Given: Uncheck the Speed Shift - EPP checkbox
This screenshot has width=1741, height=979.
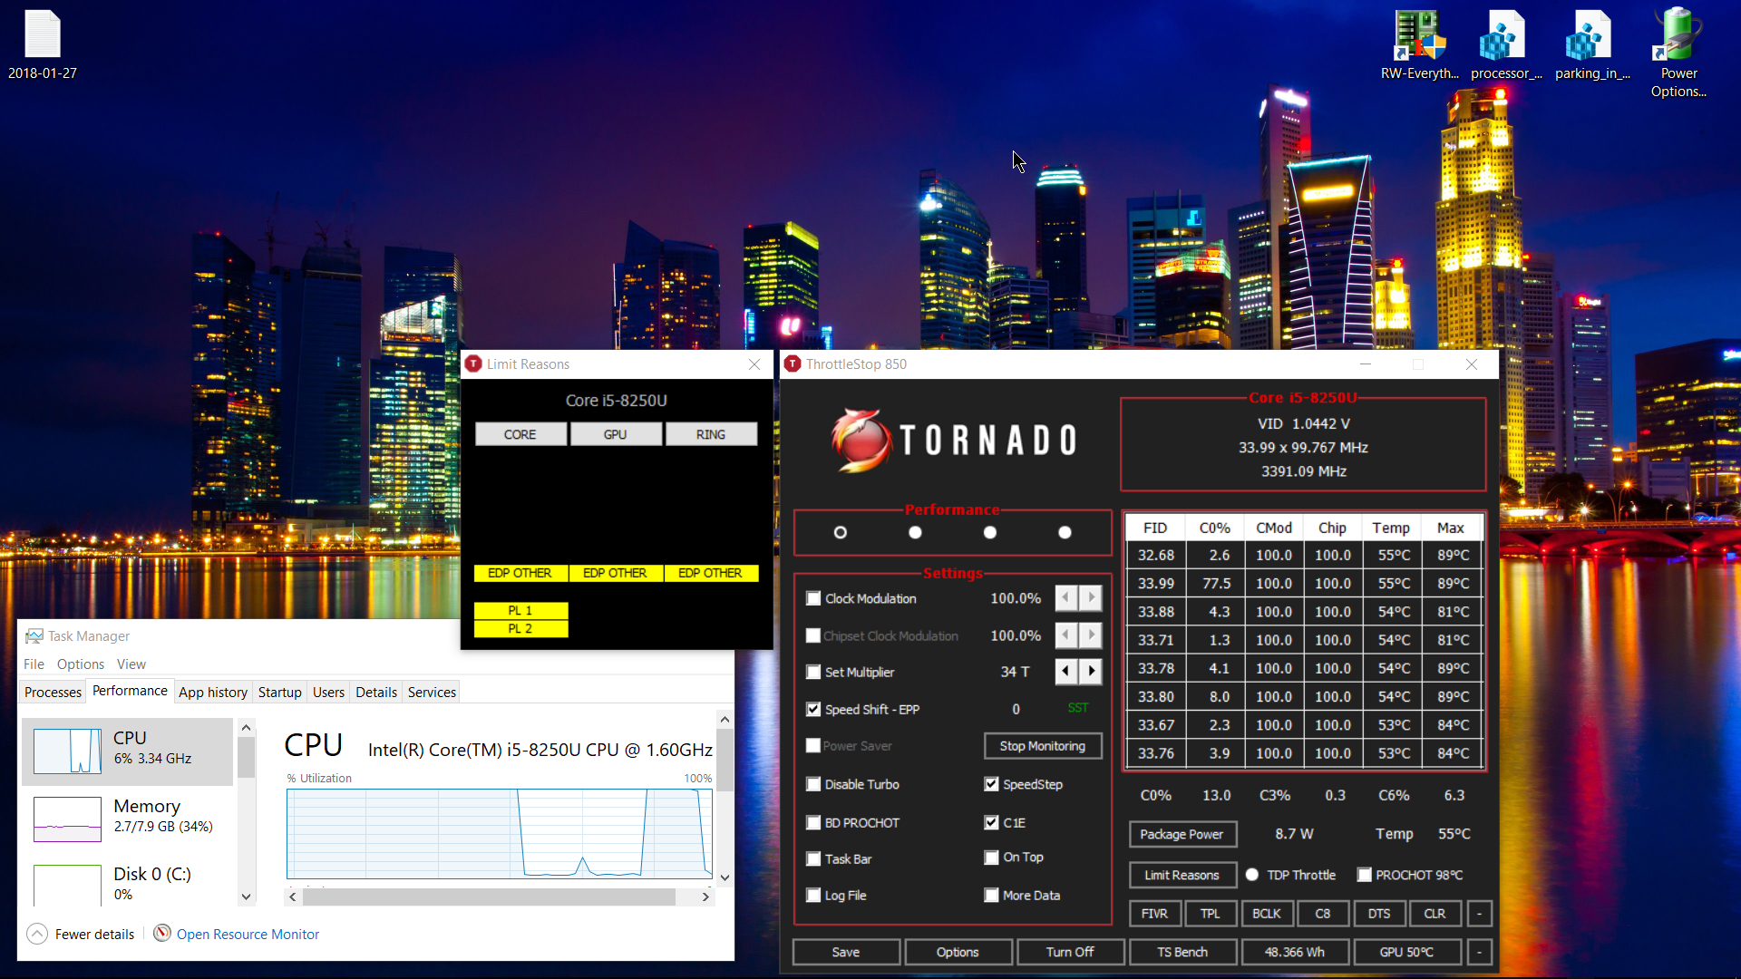Looking at the screenshot, I should coord(813,709).
